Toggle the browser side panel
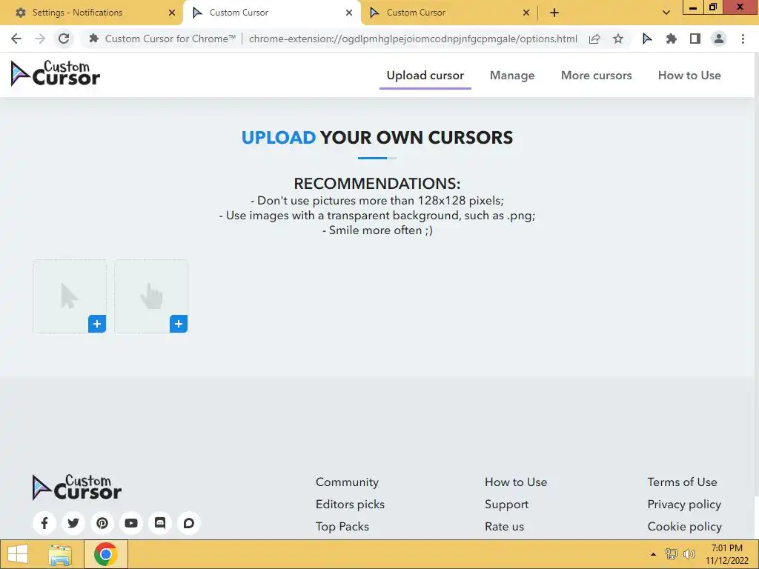 click(x=695, y=39)
